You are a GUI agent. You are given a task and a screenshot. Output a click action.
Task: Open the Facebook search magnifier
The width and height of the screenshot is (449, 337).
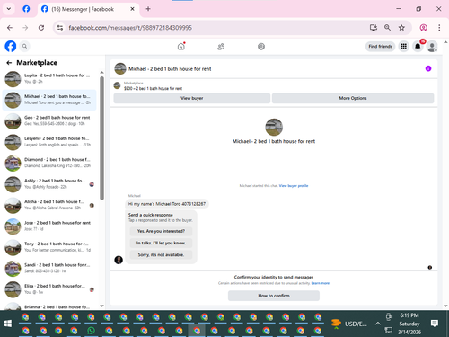(x=24, y=46)
